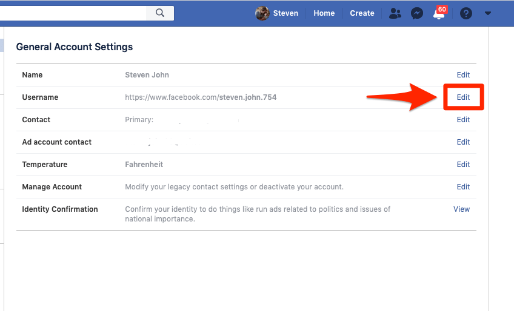This screenshot has width=514, height=311.
Task: Open the Friend Requests icon
Action: click(395, 13)
